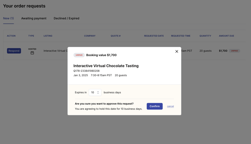Decrease expiry business days with down arrow
The width and height of the screenshot is (251, 144).
coord(98,93)
